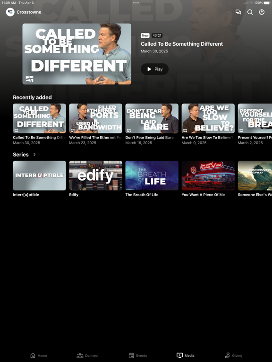272x362 pixels.
Task: Tap the Crosstowne app name
Action: point(29,12)
